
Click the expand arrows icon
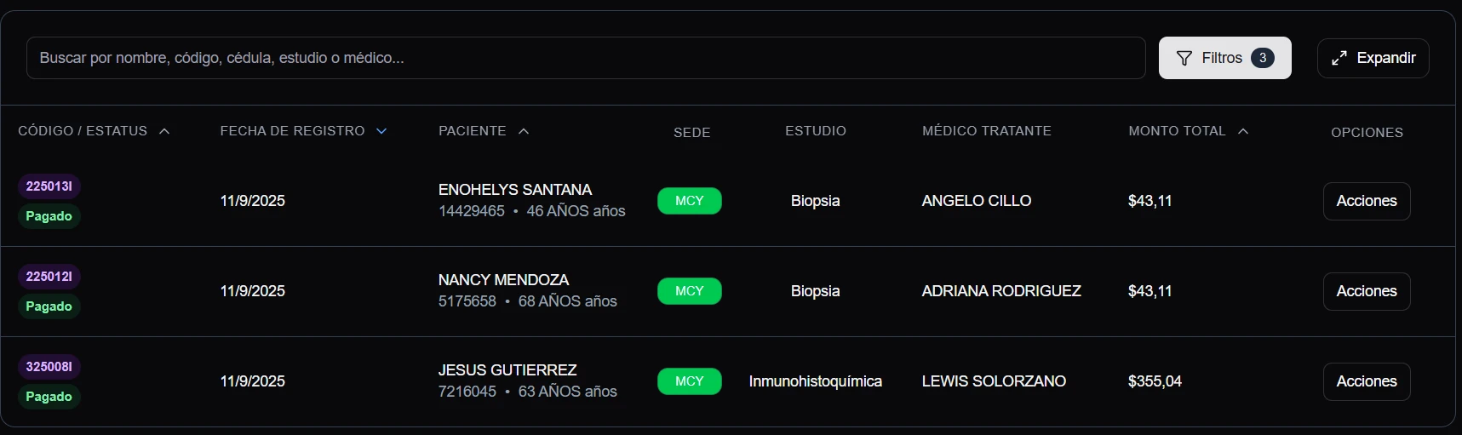point(1339,58)
